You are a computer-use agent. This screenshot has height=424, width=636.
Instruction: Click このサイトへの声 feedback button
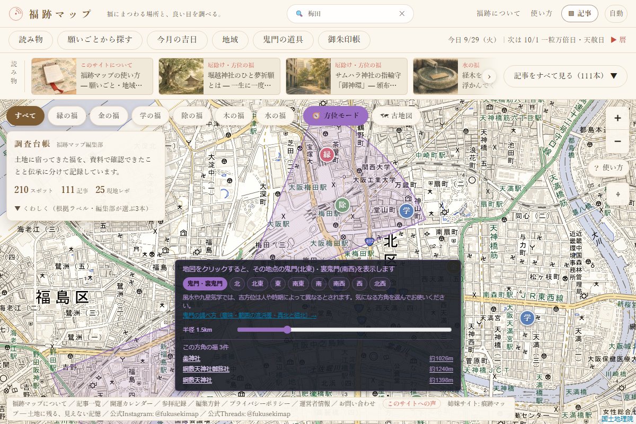point(412,404)
